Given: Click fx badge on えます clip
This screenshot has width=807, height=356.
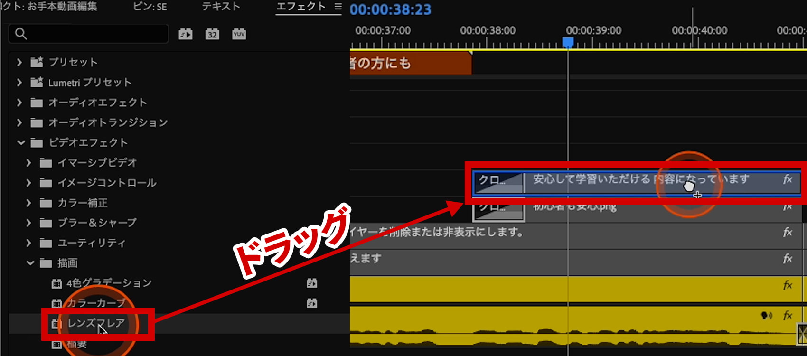Looking at the screenshot, I should (x=788, y=259).
